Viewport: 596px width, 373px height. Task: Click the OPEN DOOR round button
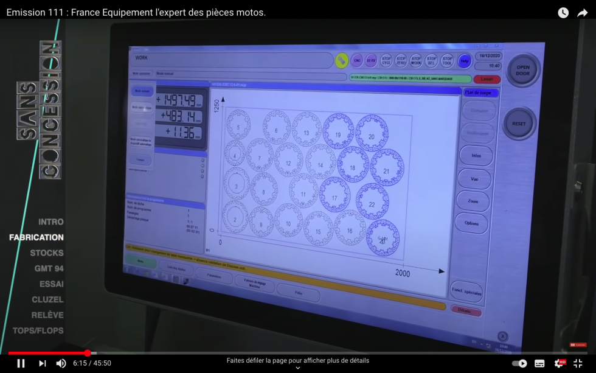(x=523, y=71)
